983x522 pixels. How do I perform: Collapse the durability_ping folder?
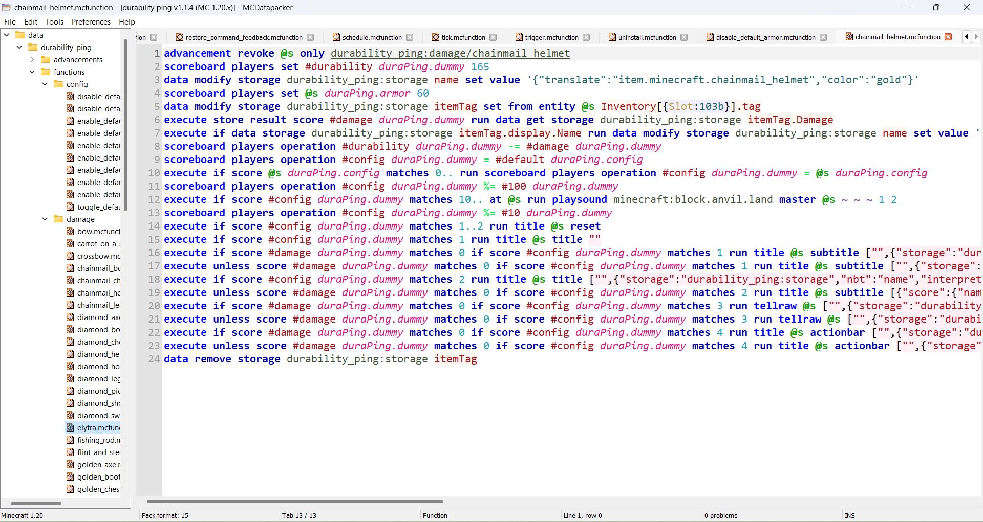(19, 47)
